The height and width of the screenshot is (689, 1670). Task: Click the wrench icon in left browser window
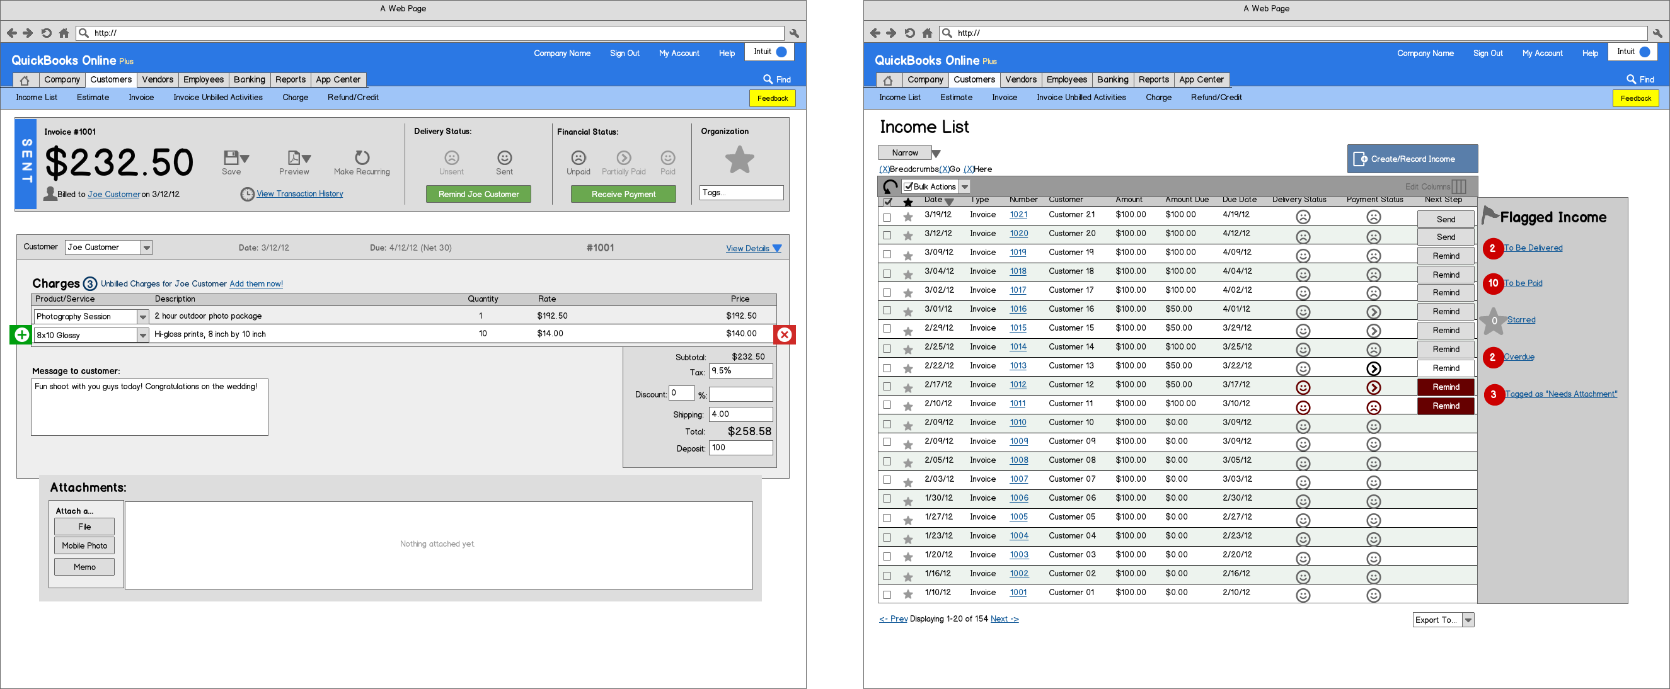(794, 33)
